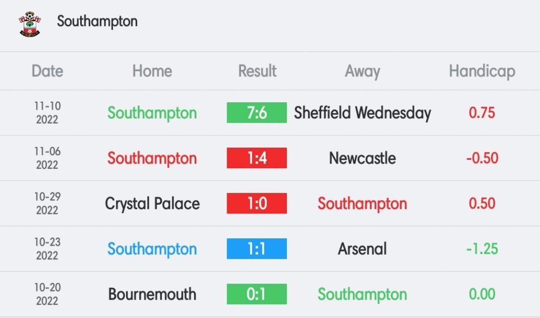Click the Southampton club crest icon
Viewport: 540px width, 318px height.
tap(30, 24)
